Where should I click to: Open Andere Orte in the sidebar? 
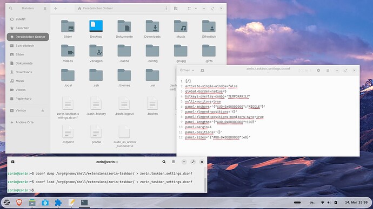28,122
